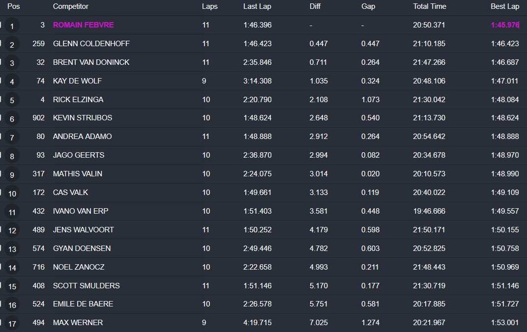Select the position 16 circle badge
This screenshot has height=332, width=527.
coord(12,305)
